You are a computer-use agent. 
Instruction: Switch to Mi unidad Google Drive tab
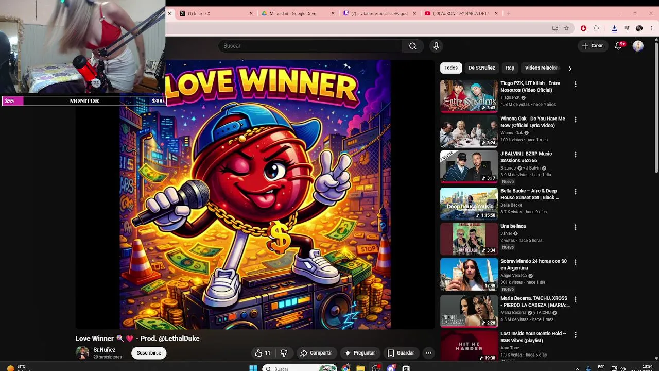(298, 13)
